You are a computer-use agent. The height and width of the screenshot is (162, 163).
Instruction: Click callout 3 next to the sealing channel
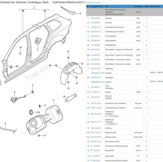point(80,13)
